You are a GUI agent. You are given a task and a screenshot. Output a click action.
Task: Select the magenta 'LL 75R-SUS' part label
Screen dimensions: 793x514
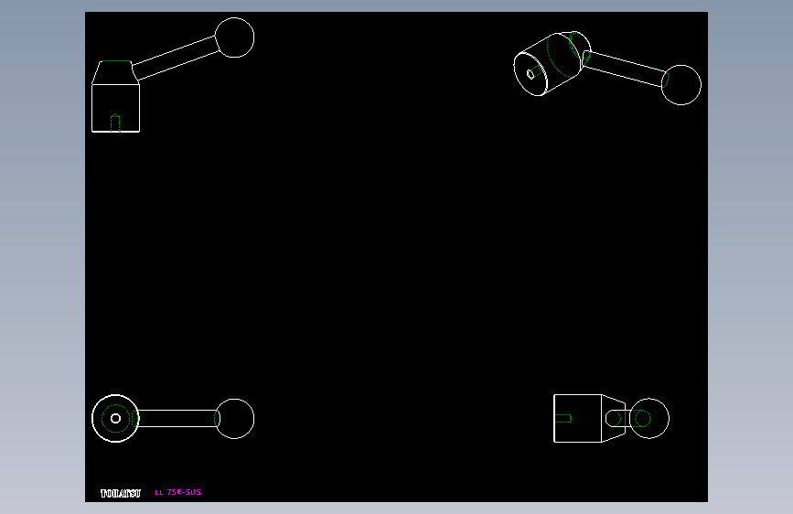178,492
